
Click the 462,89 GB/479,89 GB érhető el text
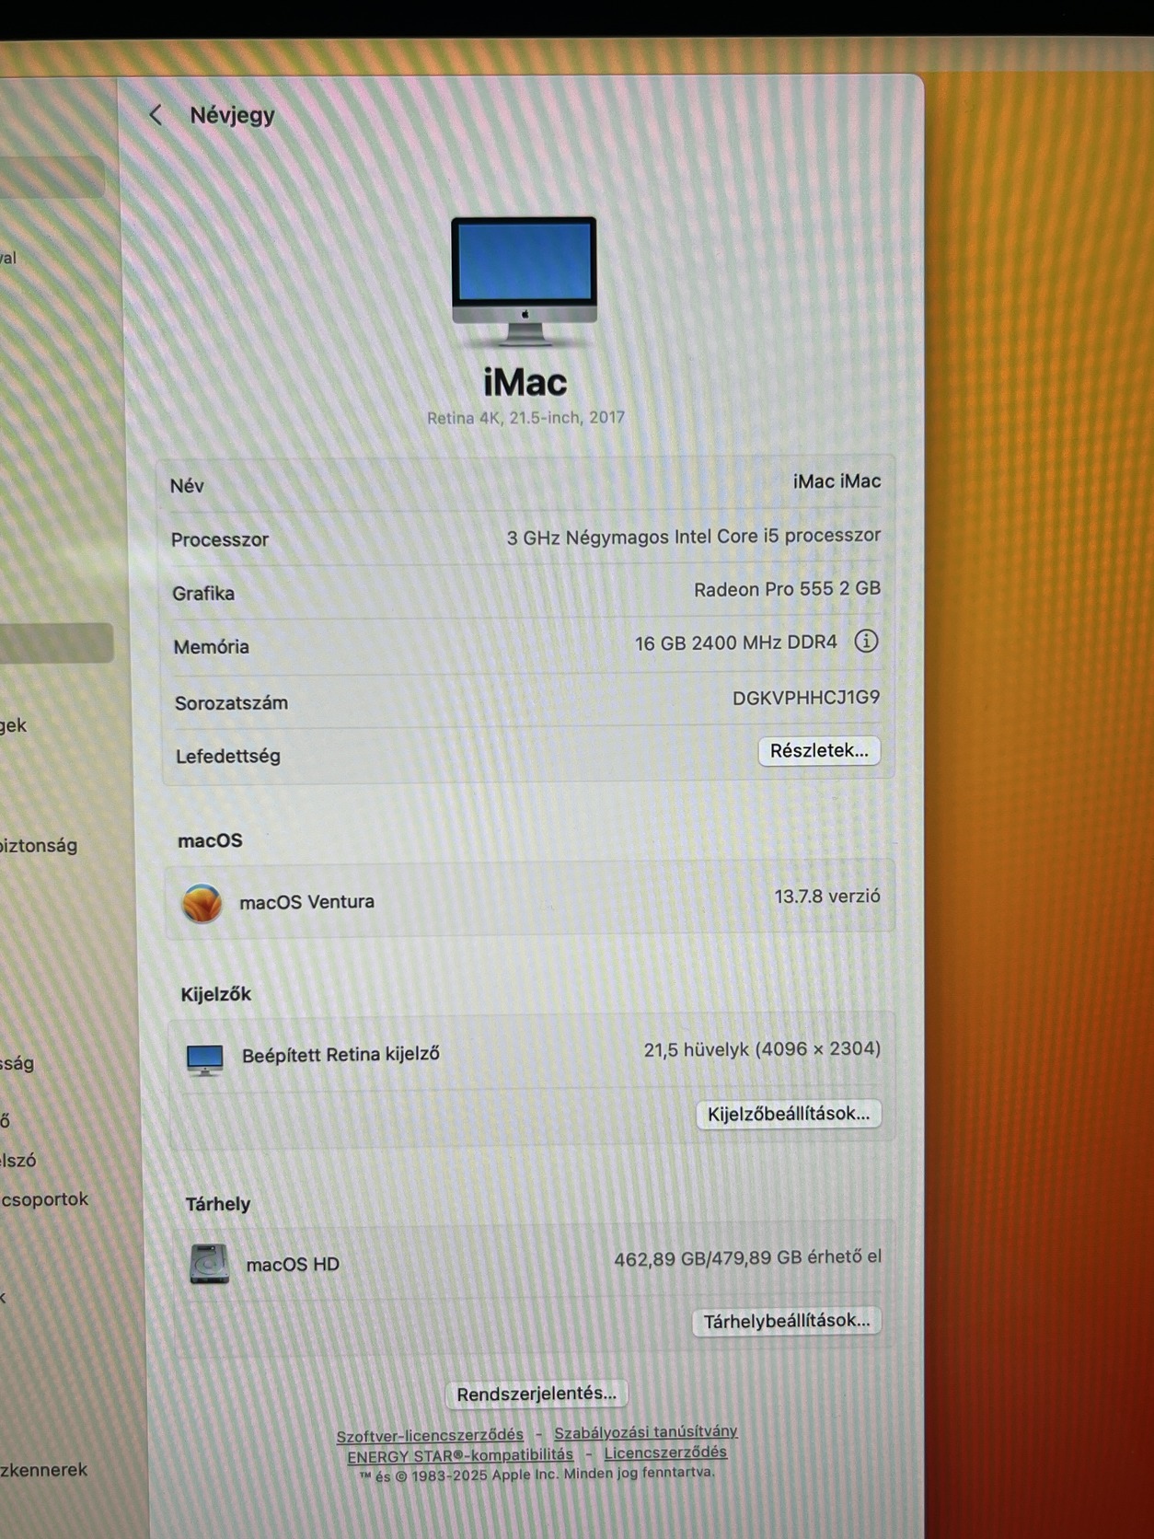click(x=747, y=1257)
